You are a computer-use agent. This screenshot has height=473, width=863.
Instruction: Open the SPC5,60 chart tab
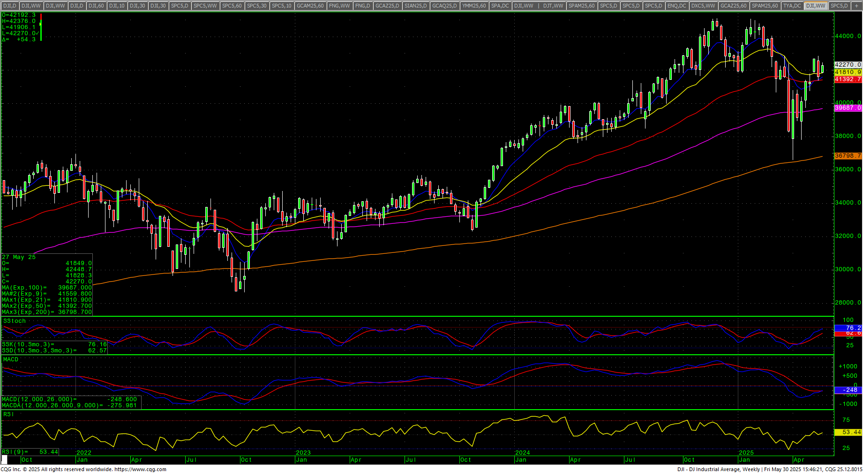[x=232, y=6]
